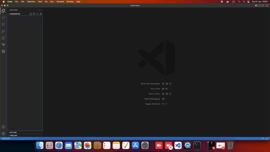Open the Trash in the Dock
This screenshot has height=152, width=270.
click(230, 145)
